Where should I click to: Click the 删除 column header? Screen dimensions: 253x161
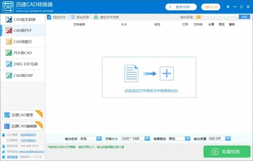point(232,25)
